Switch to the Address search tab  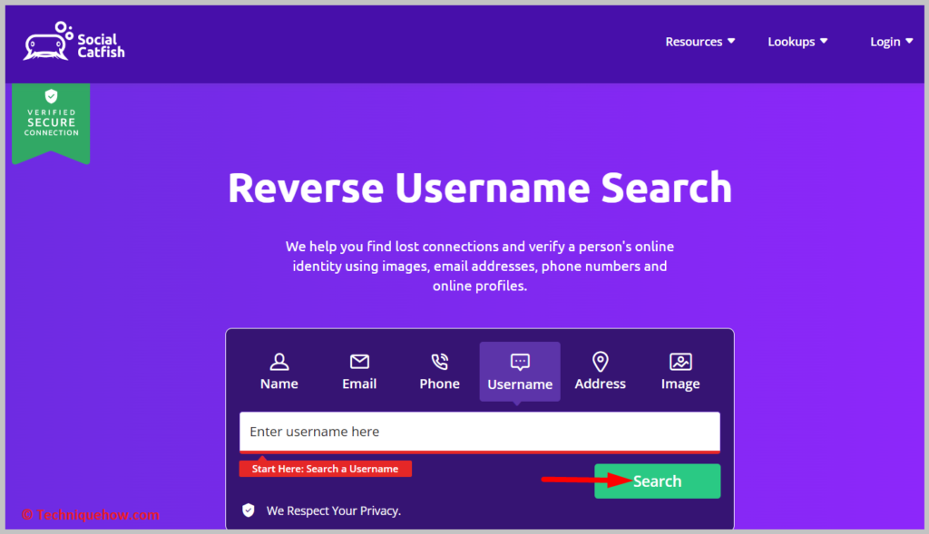coord(601,371)
